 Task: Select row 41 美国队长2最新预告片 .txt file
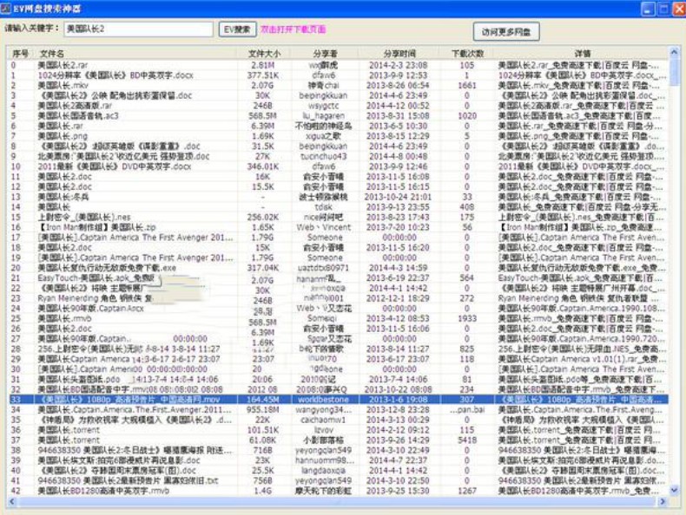[x=129, y=480]
